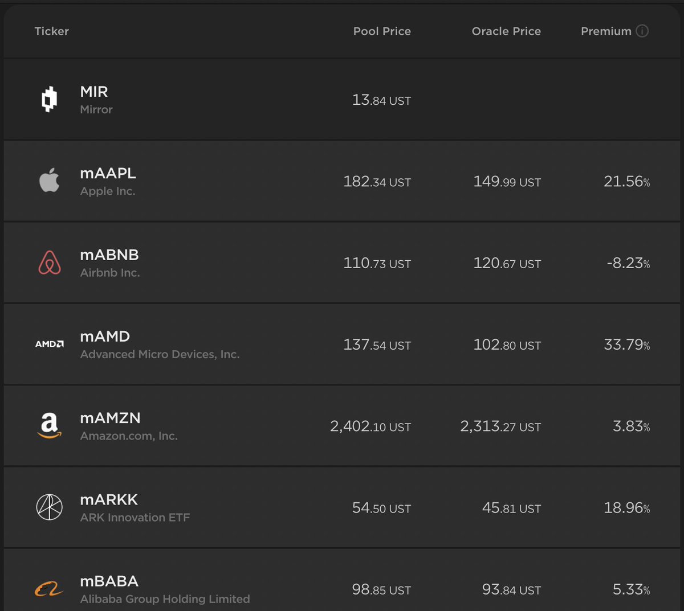Click mARKK premium 18.96%
The width and height of the screenshot is (684, 611).
pos(626,508)
